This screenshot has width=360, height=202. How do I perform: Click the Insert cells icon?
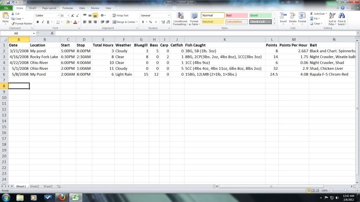283,16
